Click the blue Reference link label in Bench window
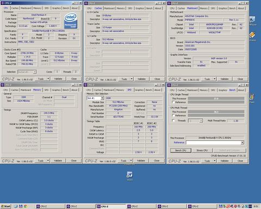The image size is (261, 209). pos(179,143)
